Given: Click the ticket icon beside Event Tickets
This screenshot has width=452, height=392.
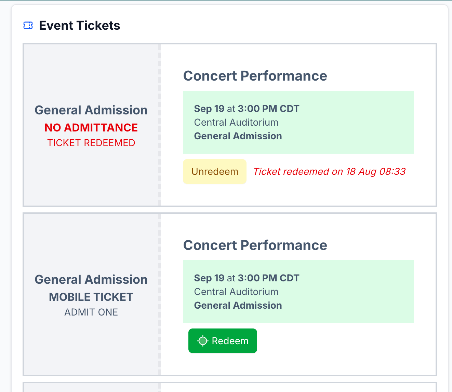Looking at the screenshot, I should pyautogui.click(x=28, y=26).
